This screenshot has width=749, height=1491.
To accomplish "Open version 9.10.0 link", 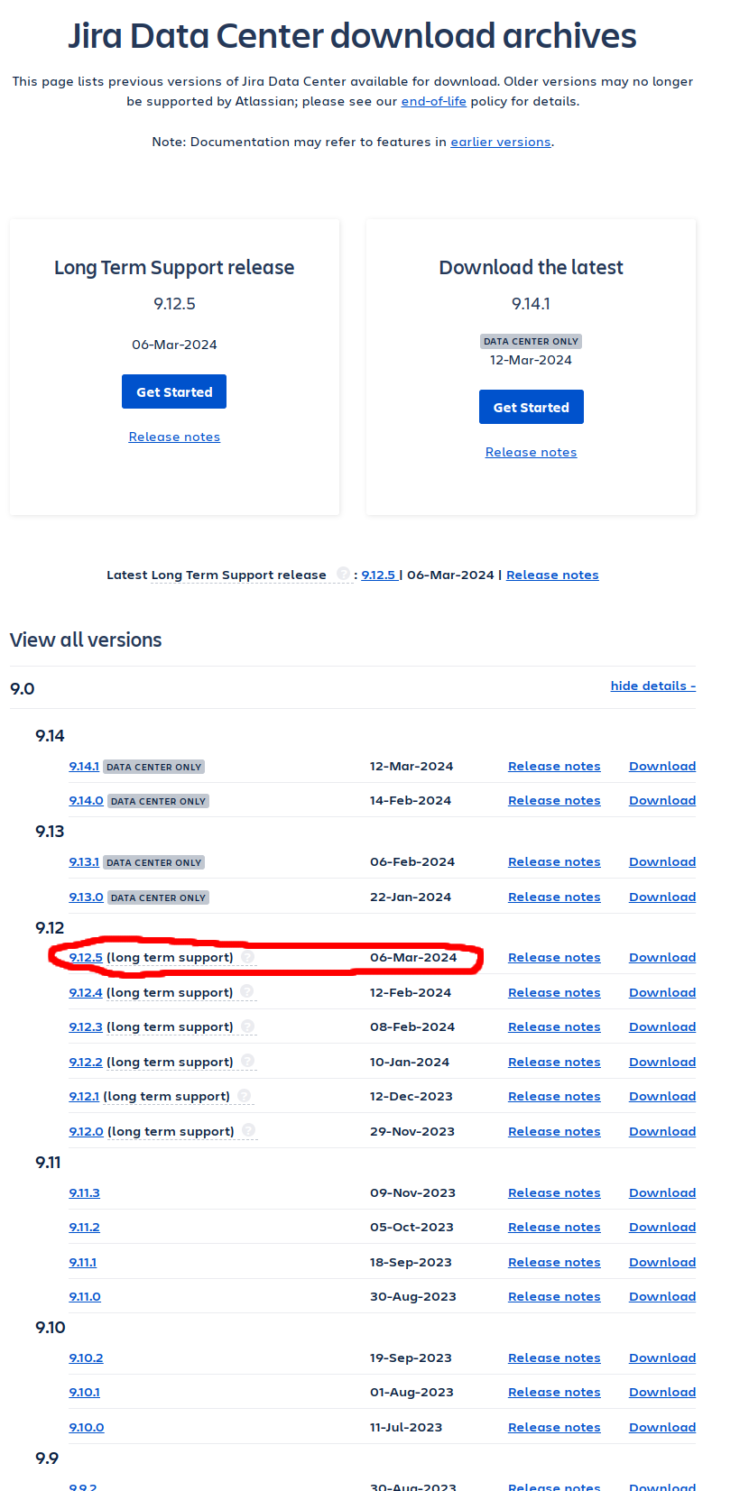I will [87, 1427].
